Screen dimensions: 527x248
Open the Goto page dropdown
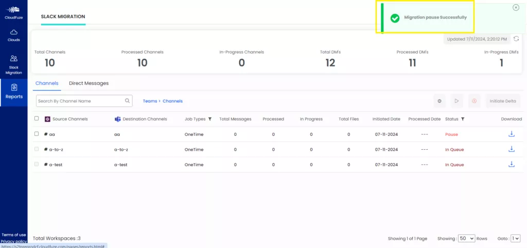[515, 238]
